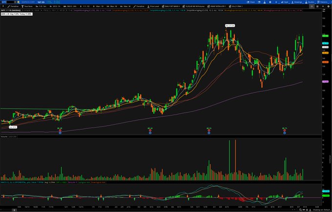The image size is (332, 212).
Task: Click the green last-price bubble on price axis
Action: coord(325,36)
